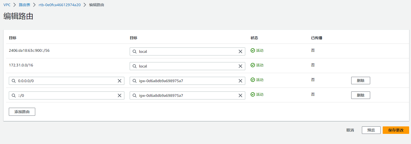
Task: Click search icon in 172.31.0.0/16 target field
Action: tap(135, 66)
